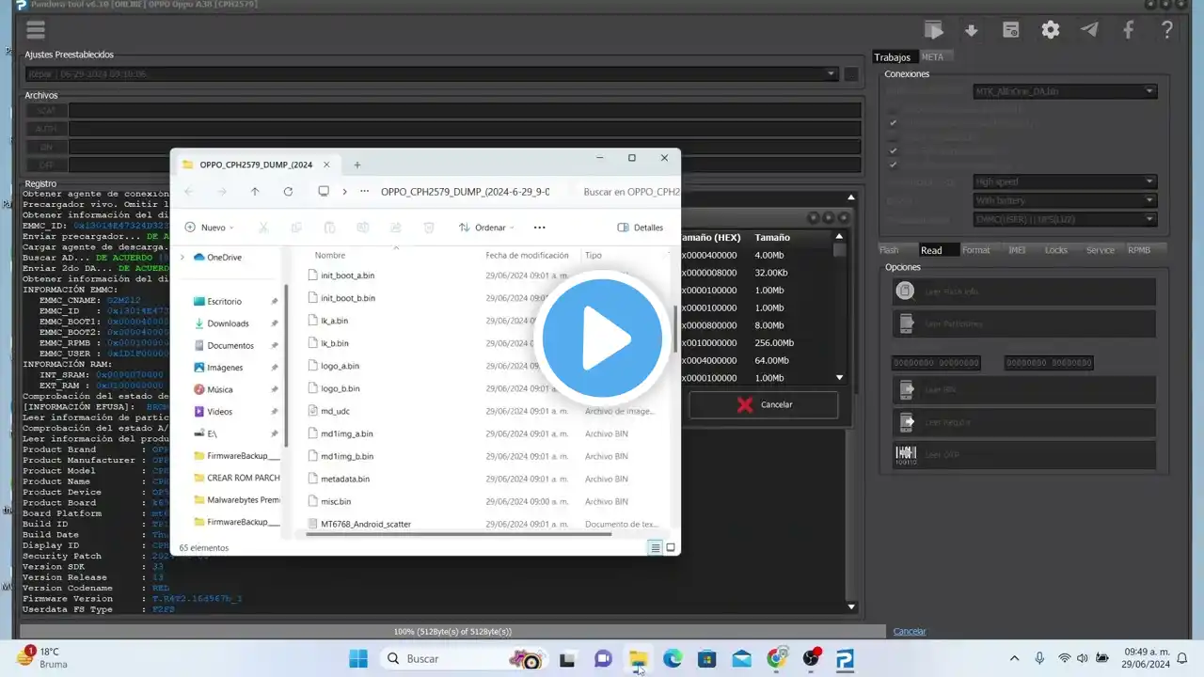Switch Explorer to details list view icon
1204x677 pixels.
[x=656, y=547]
